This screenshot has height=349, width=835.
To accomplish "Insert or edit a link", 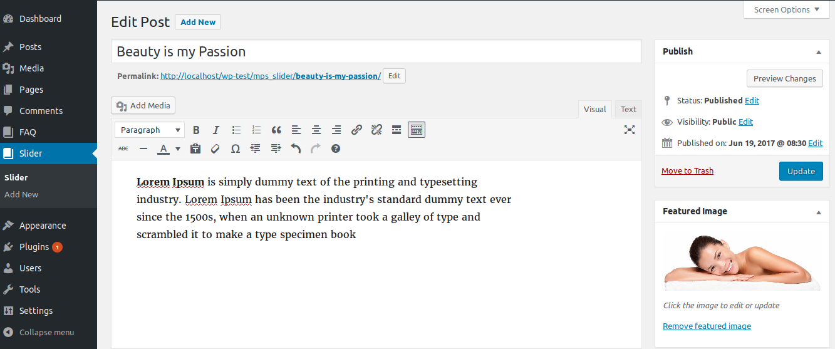I will pos(356,130).
